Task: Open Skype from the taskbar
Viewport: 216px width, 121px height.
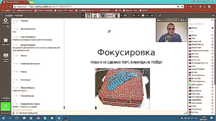Action: click(45, 118)
